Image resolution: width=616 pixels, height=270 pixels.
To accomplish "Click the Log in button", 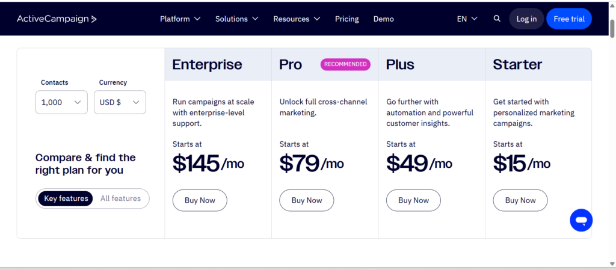I will click(x=526, y=19).
